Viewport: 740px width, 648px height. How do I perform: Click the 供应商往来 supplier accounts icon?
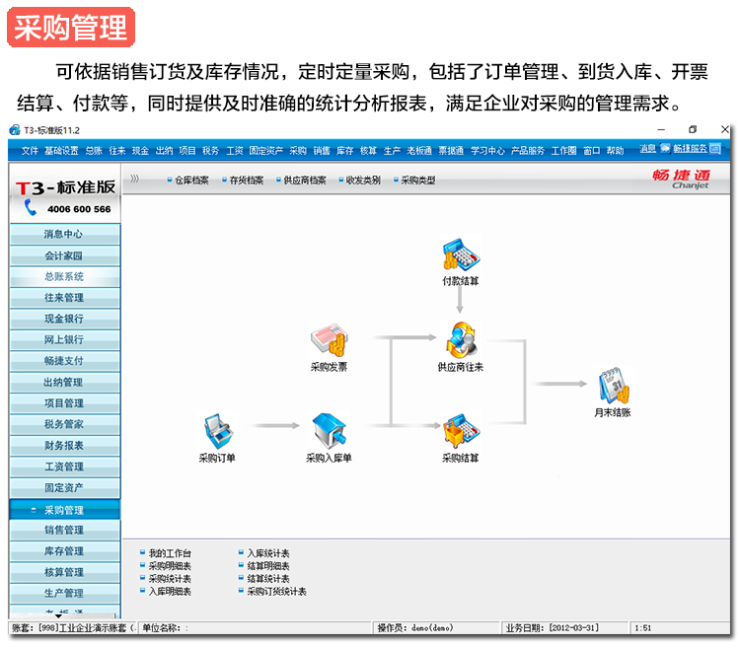(460, 340)
